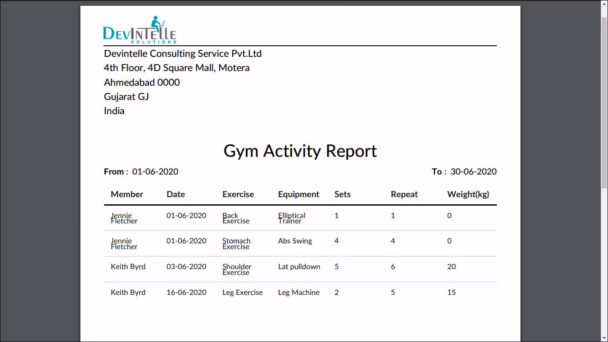Screen dimensions: 608x342
Task: Click the vertical scrollbar thumb
Action: click(604, 102)
